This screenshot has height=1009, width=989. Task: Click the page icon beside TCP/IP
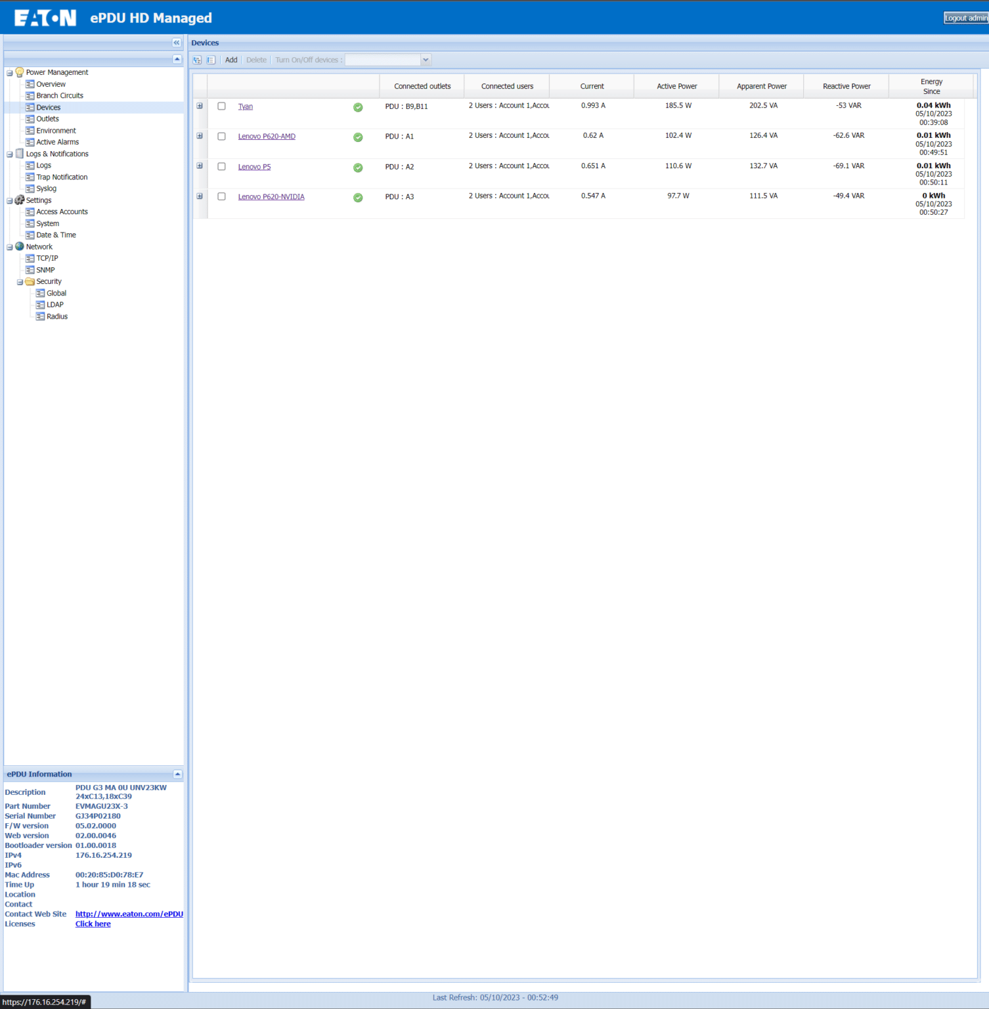click(30, 258)
